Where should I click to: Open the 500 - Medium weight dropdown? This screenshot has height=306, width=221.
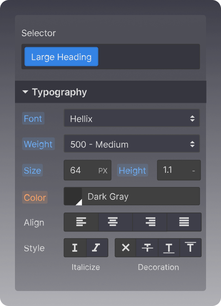tap(132, 144)
